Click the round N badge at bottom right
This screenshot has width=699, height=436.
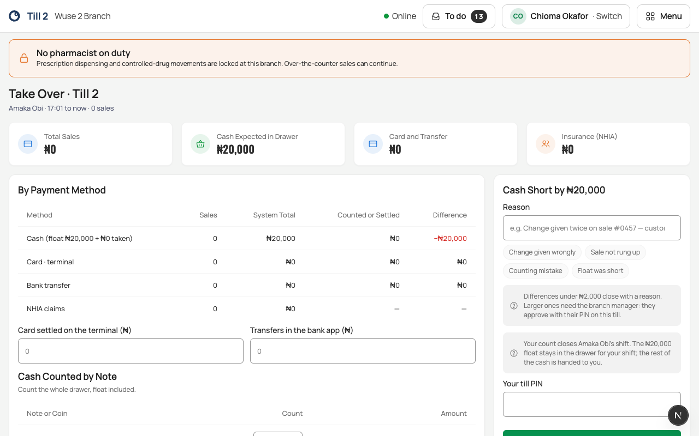point(678,415)
